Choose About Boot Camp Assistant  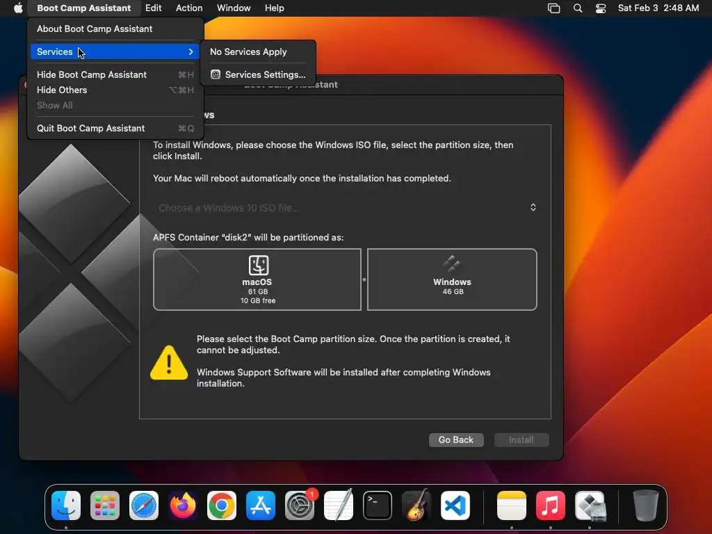pos(115,29)
